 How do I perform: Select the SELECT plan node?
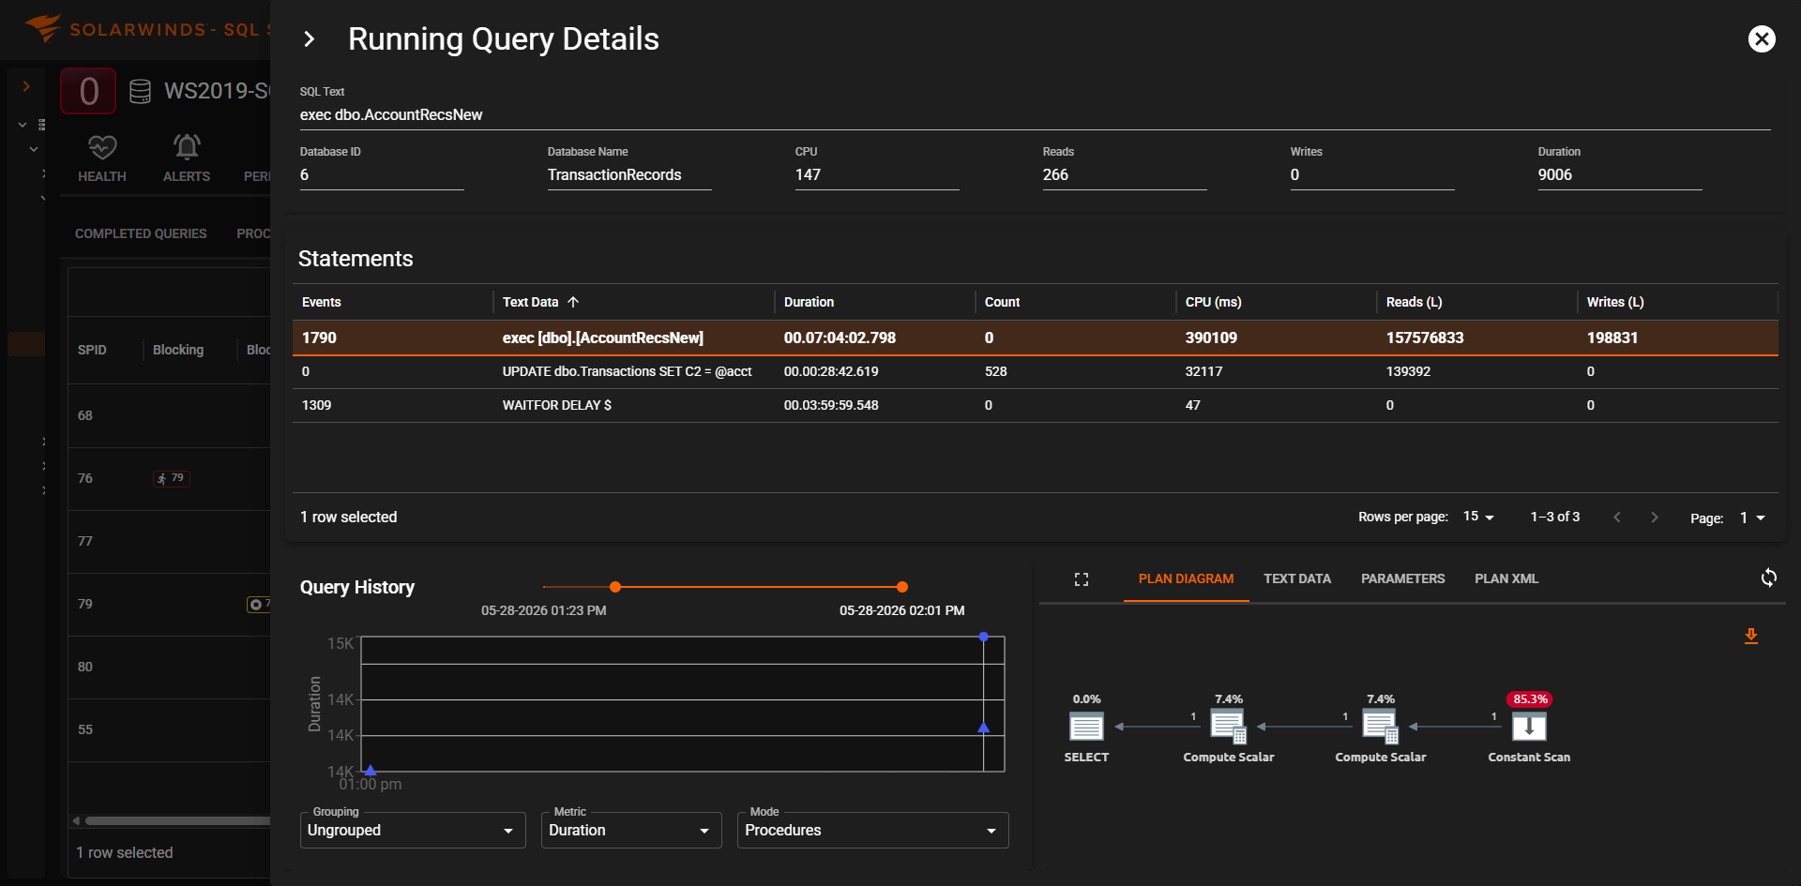pos(1086,727)
